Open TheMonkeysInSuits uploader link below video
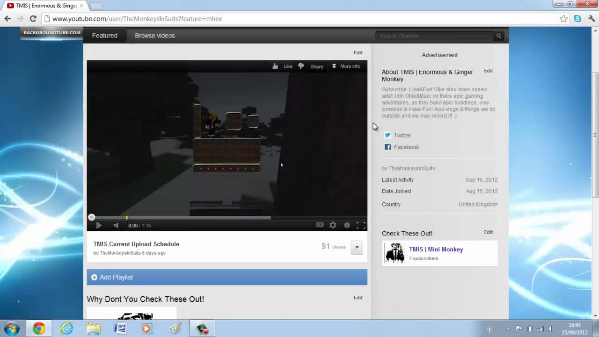Screen dimensions: 599x337 pyautogui.click(x=120, y=253)
